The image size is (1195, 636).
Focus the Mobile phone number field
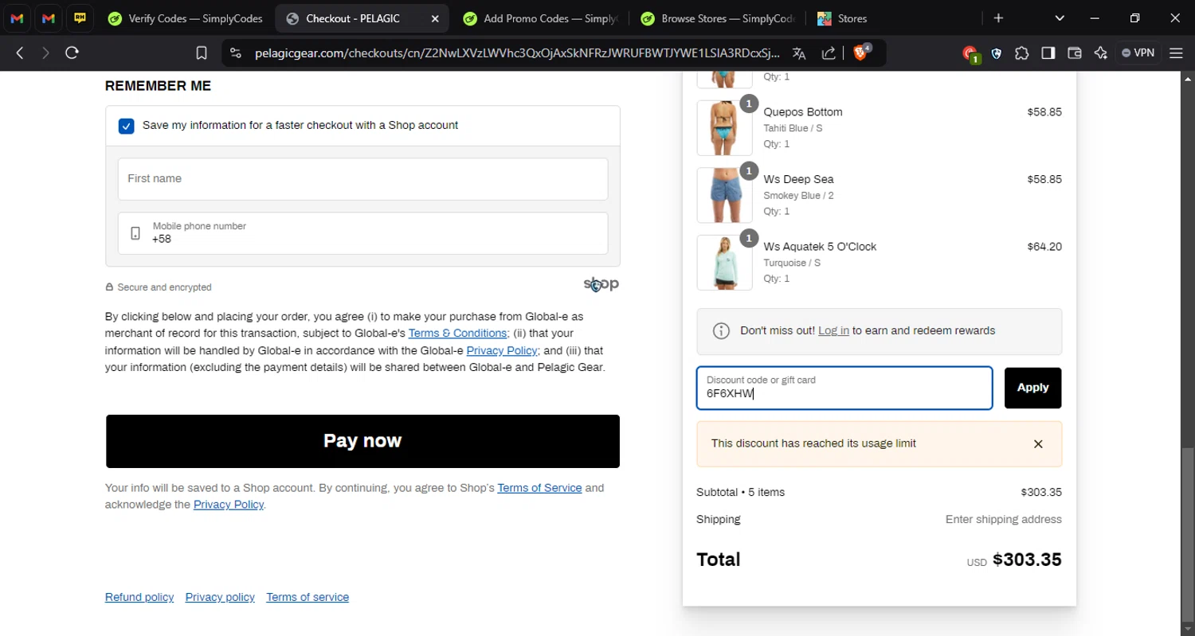tap(362, 233)
